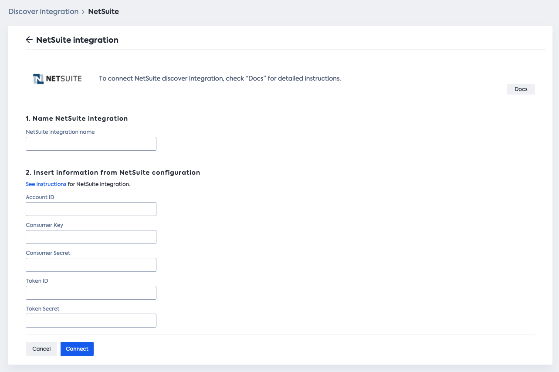Focus the Account ID input field

pos(91,209)
